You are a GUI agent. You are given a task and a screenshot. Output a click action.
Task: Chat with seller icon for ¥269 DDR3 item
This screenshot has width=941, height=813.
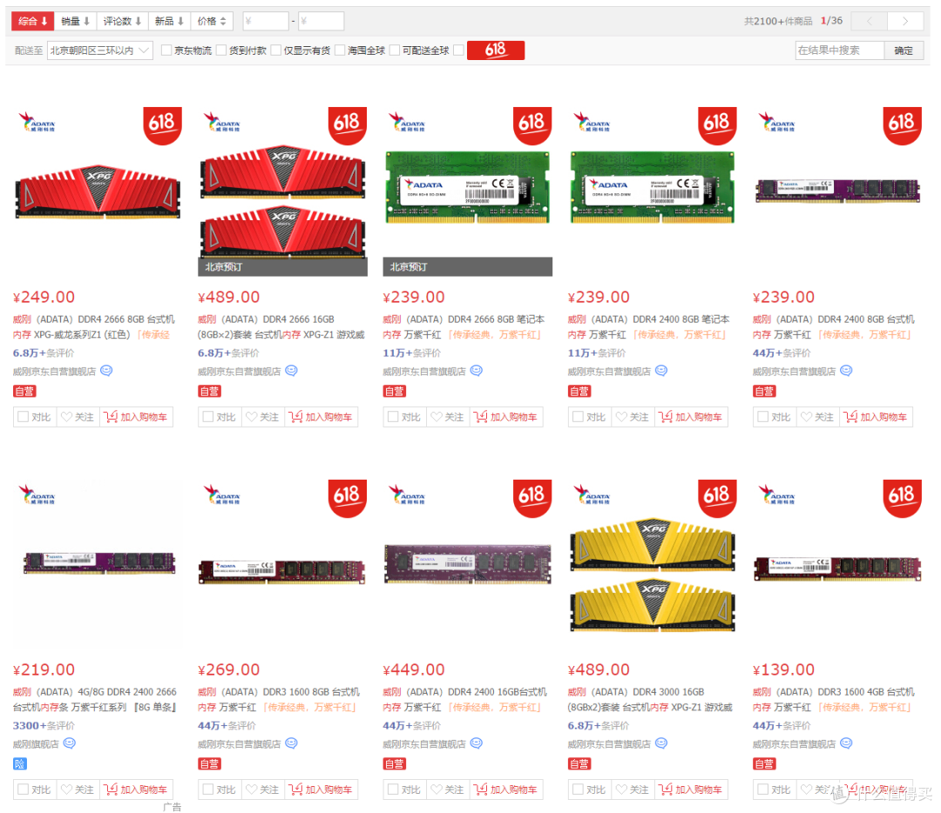pos(291,743)
